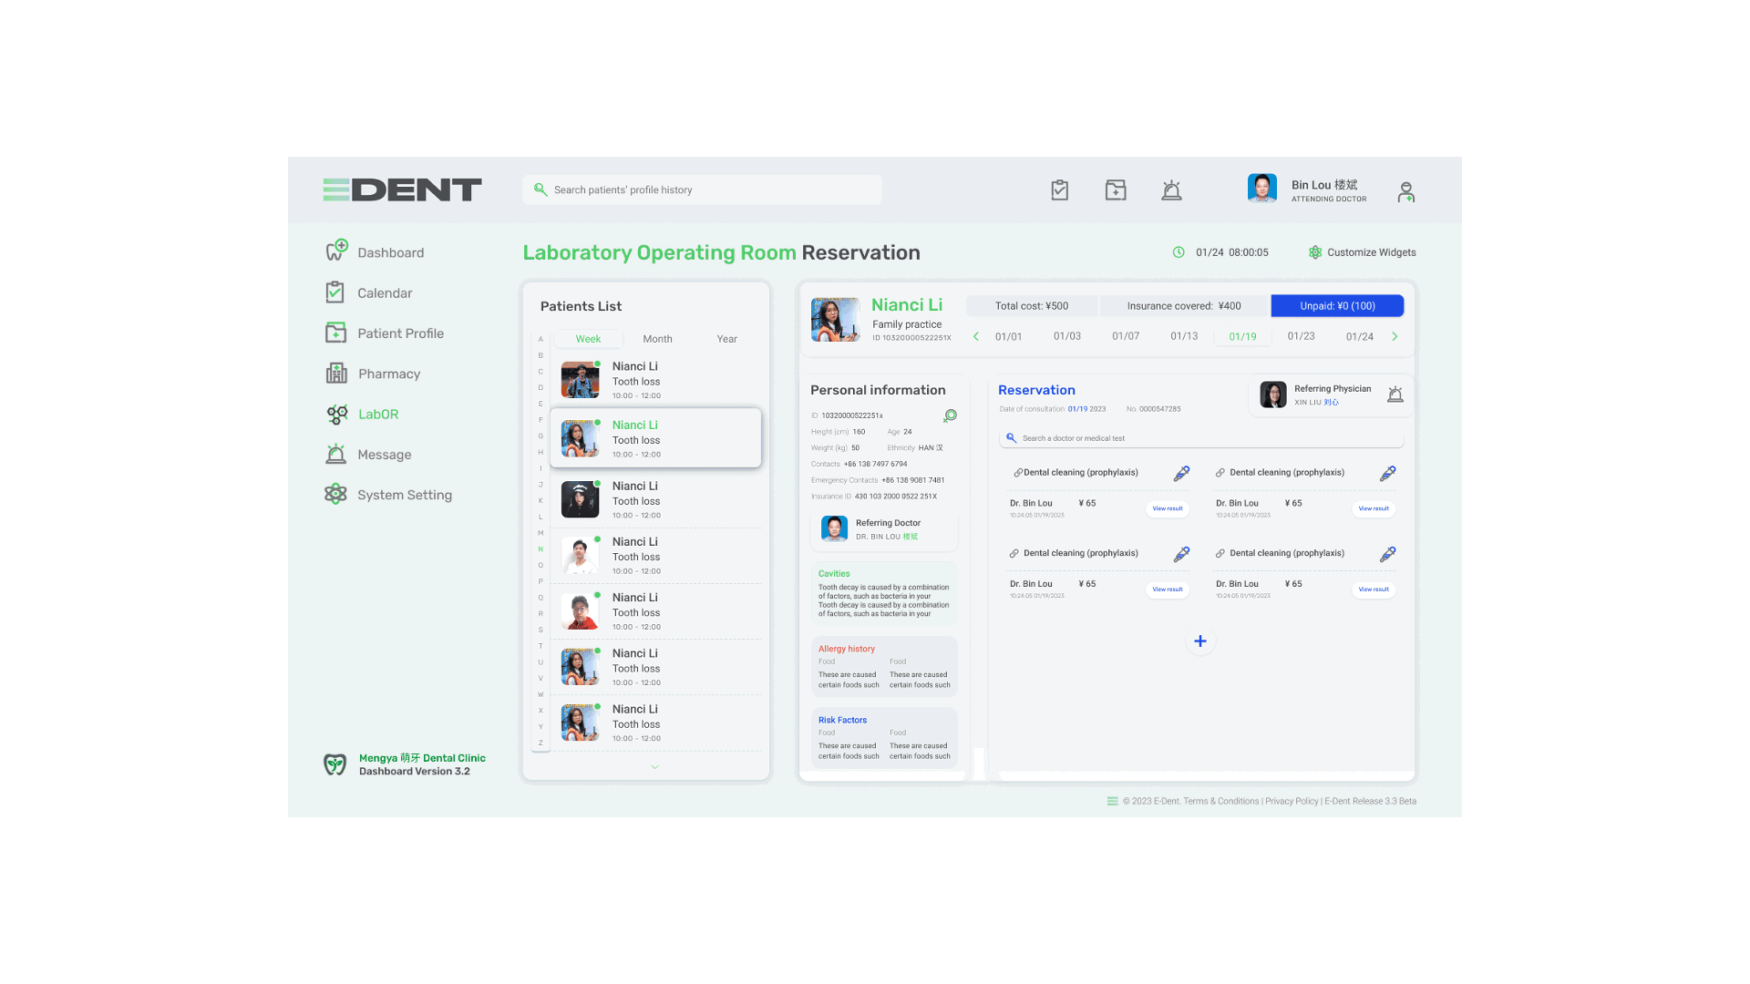The width and height of the screenshot is (1750, 984).
Task: Click the green search icon in Personal information
Action: point(950,416)
